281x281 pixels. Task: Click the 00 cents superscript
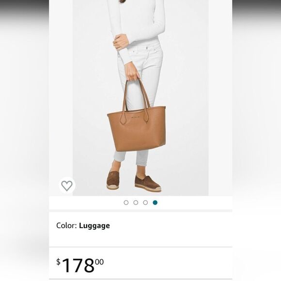point(99,262)
